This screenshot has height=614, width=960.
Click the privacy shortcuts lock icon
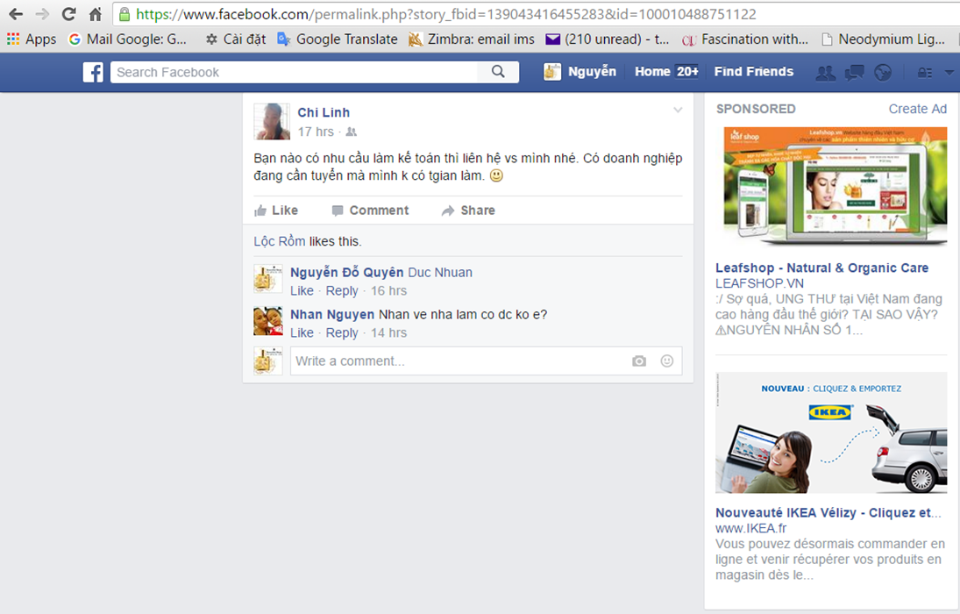(924, 73)
